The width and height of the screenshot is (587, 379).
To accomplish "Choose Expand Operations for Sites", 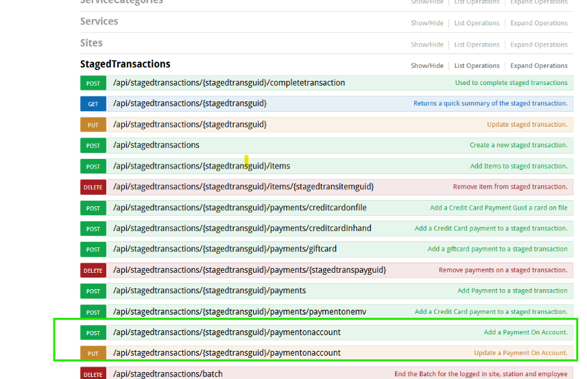I will click(539, 45).
